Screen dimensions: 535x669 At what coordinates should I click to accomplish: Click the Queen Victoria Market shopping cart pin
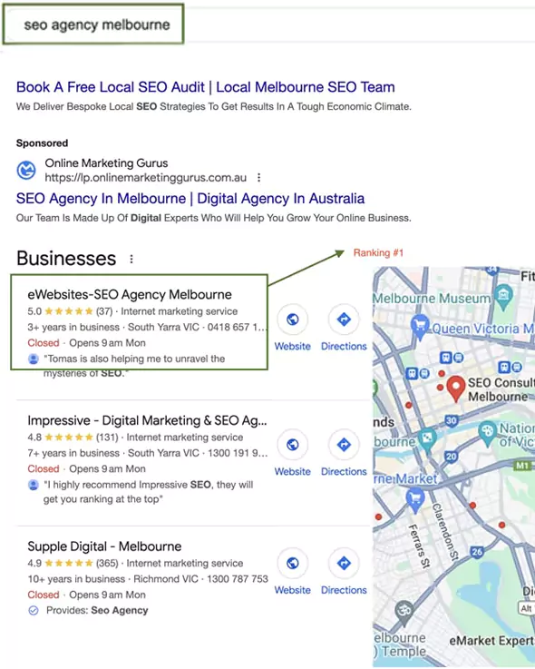[x=420, y=328]
